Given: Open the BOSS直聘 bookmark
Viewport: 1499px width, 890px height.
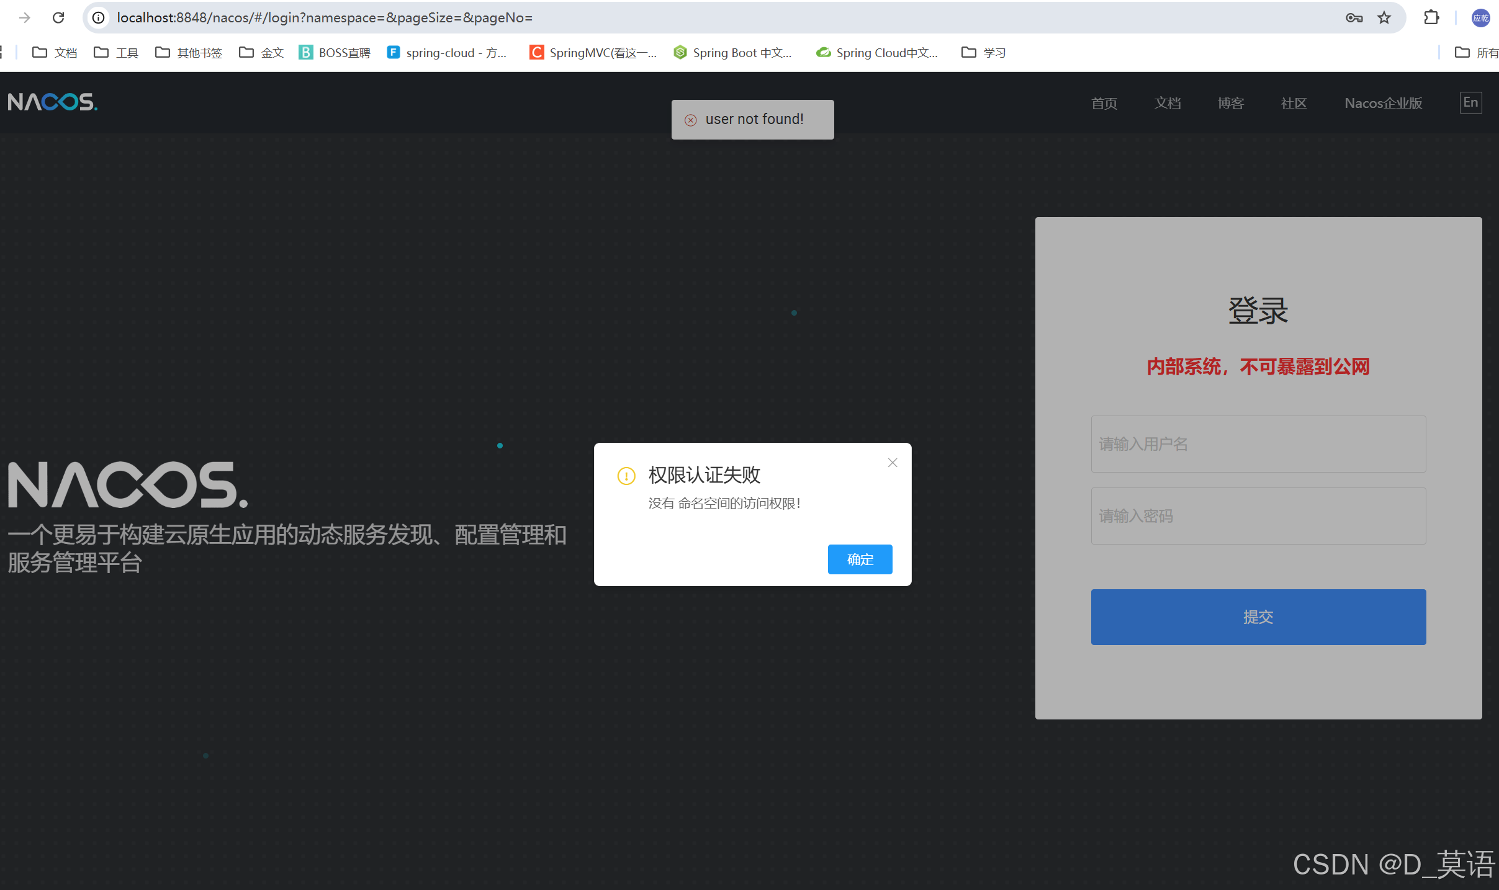Looking at the screenshot, I should tap(335, 53).
